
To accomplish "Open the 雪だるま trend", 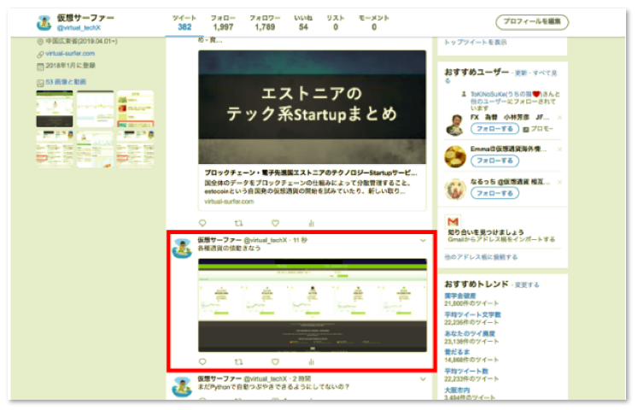I will coord(457,352).
